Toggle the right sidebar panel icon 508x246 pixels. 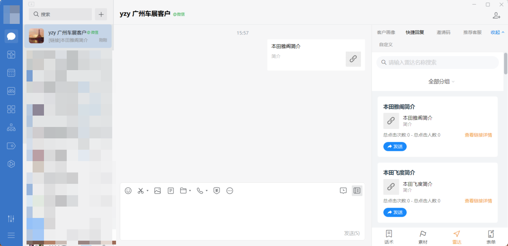tap(357, 191)
